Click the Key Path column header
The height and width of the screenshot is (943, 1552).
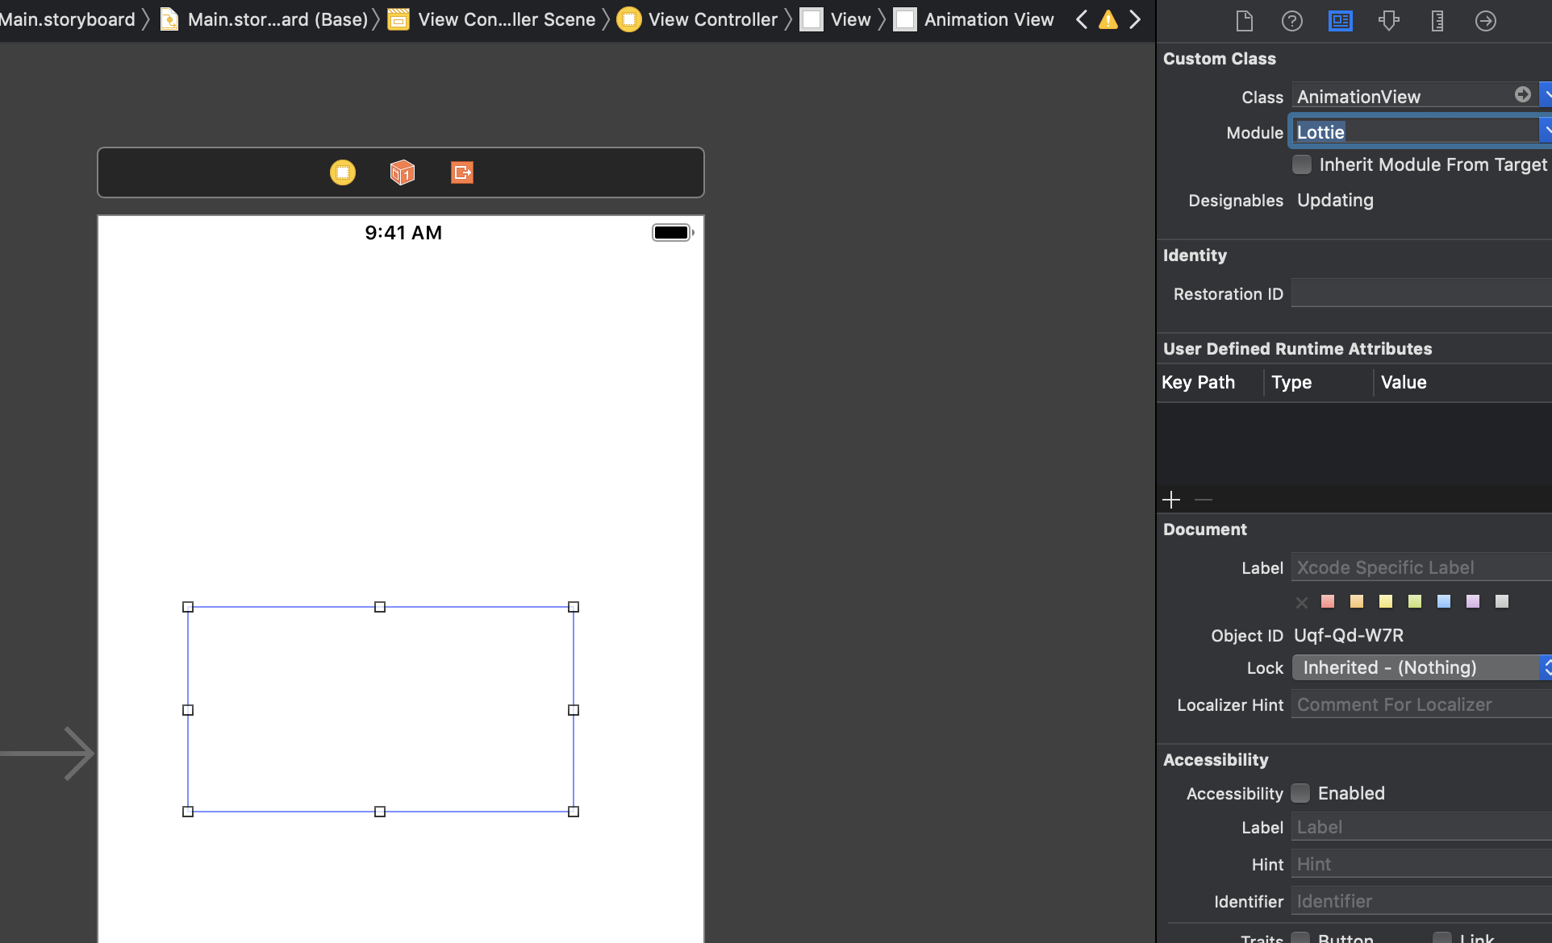click(x=1198, y=382)
